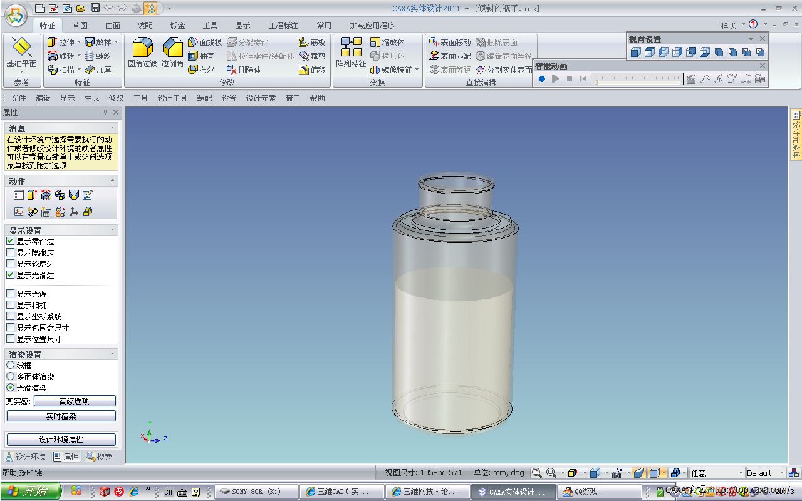
Task: Click the 螺纹 thread tool
Action: pyautogui.click(x=98, y=56)
